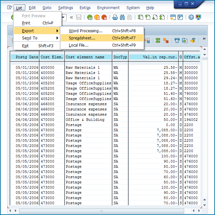Click the green Back arrow icon

[90, 18]
